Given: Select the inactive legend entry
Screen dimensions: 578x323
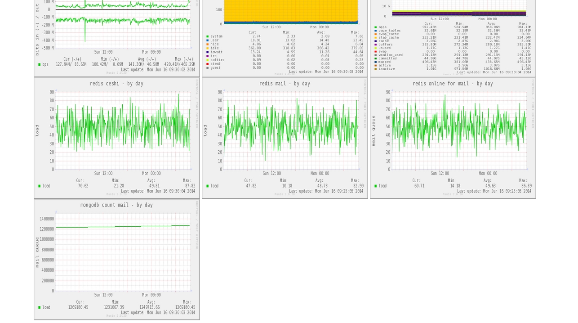Looking at the screenshot, I should [x=387, y=69].
